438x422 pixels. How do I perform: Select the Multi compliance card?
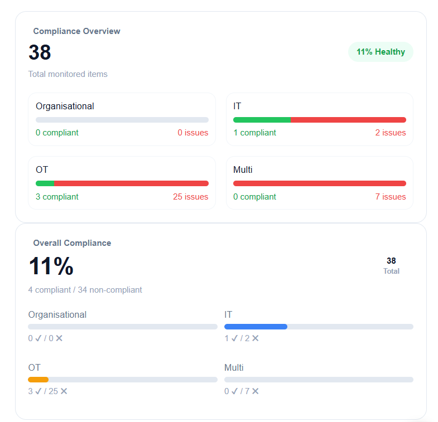(x=320, y=183)
